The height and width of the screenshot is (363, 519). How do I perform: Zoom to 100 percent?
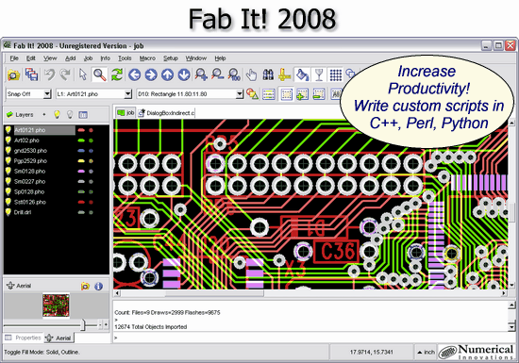(x=234, y=74)
